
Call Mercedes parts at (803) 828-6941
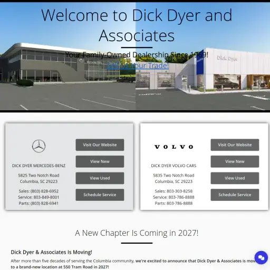[38, 203]
